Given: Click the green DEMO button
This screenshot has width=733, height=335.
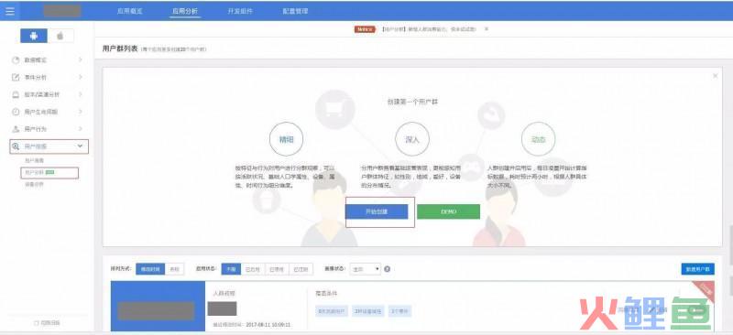Looking at the screenshot, I should tap(448, 211).
